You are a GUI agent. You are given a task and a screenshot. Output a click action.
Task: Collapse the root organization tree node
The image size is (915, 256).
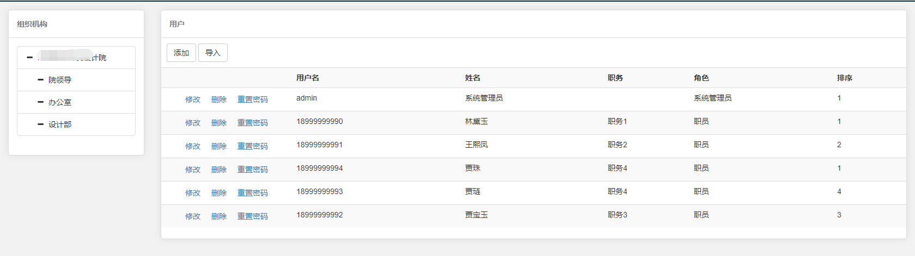(x=30, y=58)
